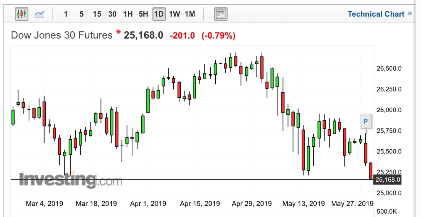Click the double chevron beside Technical Chart

[410, 14]
